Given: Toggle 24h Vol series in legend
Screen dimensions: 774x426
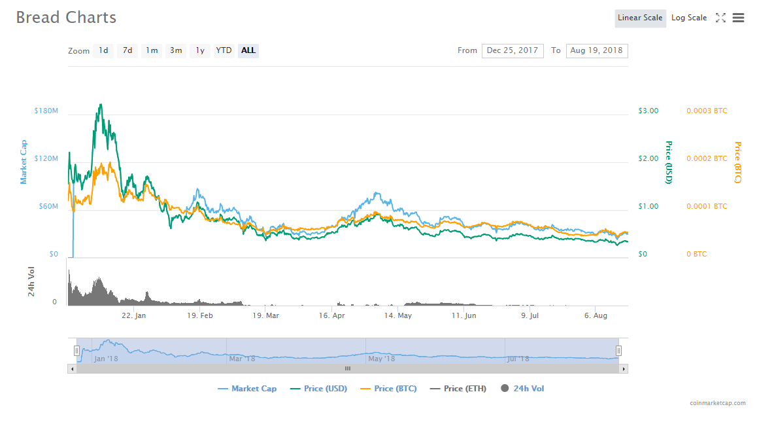Looking at the screenshot, I should 522,389.
